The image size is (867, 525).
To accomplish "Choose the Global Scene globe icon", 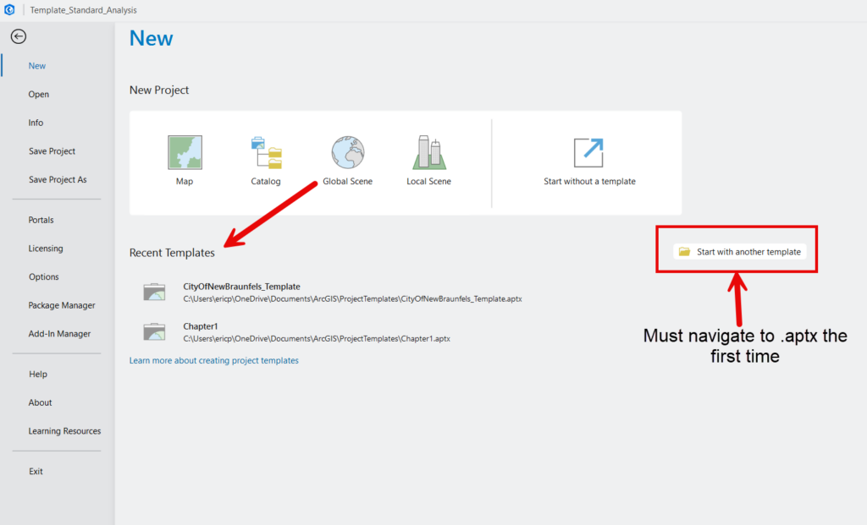I will (x=347, y=153).
